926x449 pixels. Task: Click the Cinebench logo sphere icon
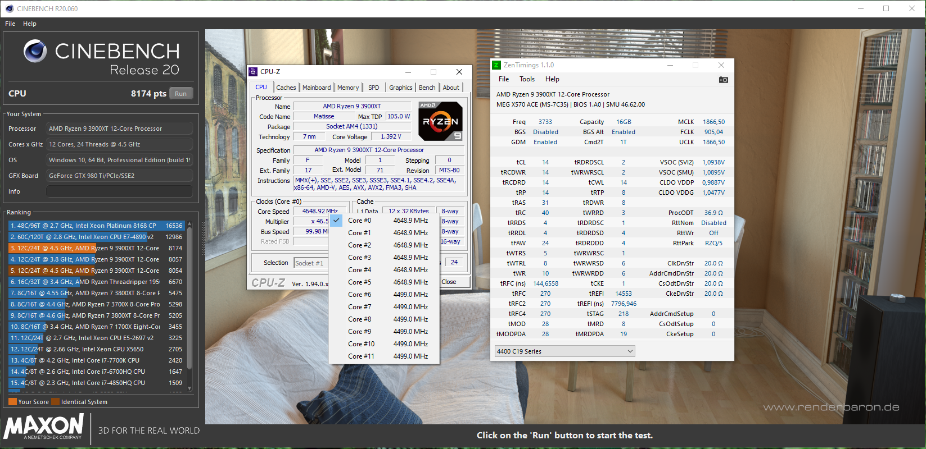35,51
